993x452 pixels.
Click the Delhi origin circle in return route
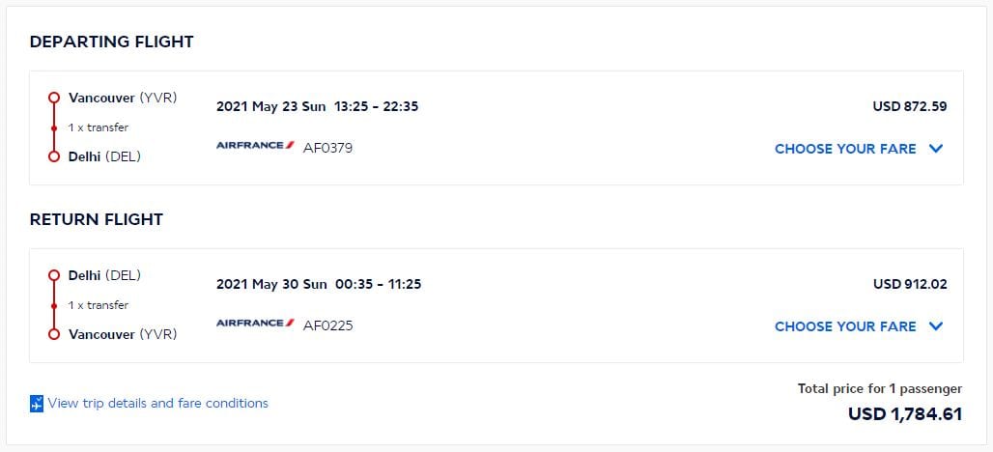click(54, 275)
